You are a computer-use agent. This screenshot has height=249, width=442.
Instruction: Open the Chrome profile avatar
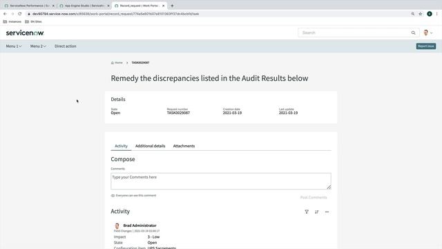[430, 14]
